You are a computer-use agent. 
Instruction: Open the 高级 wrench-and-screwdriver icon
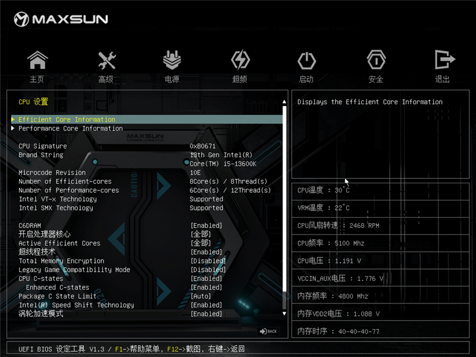[107, 60]
